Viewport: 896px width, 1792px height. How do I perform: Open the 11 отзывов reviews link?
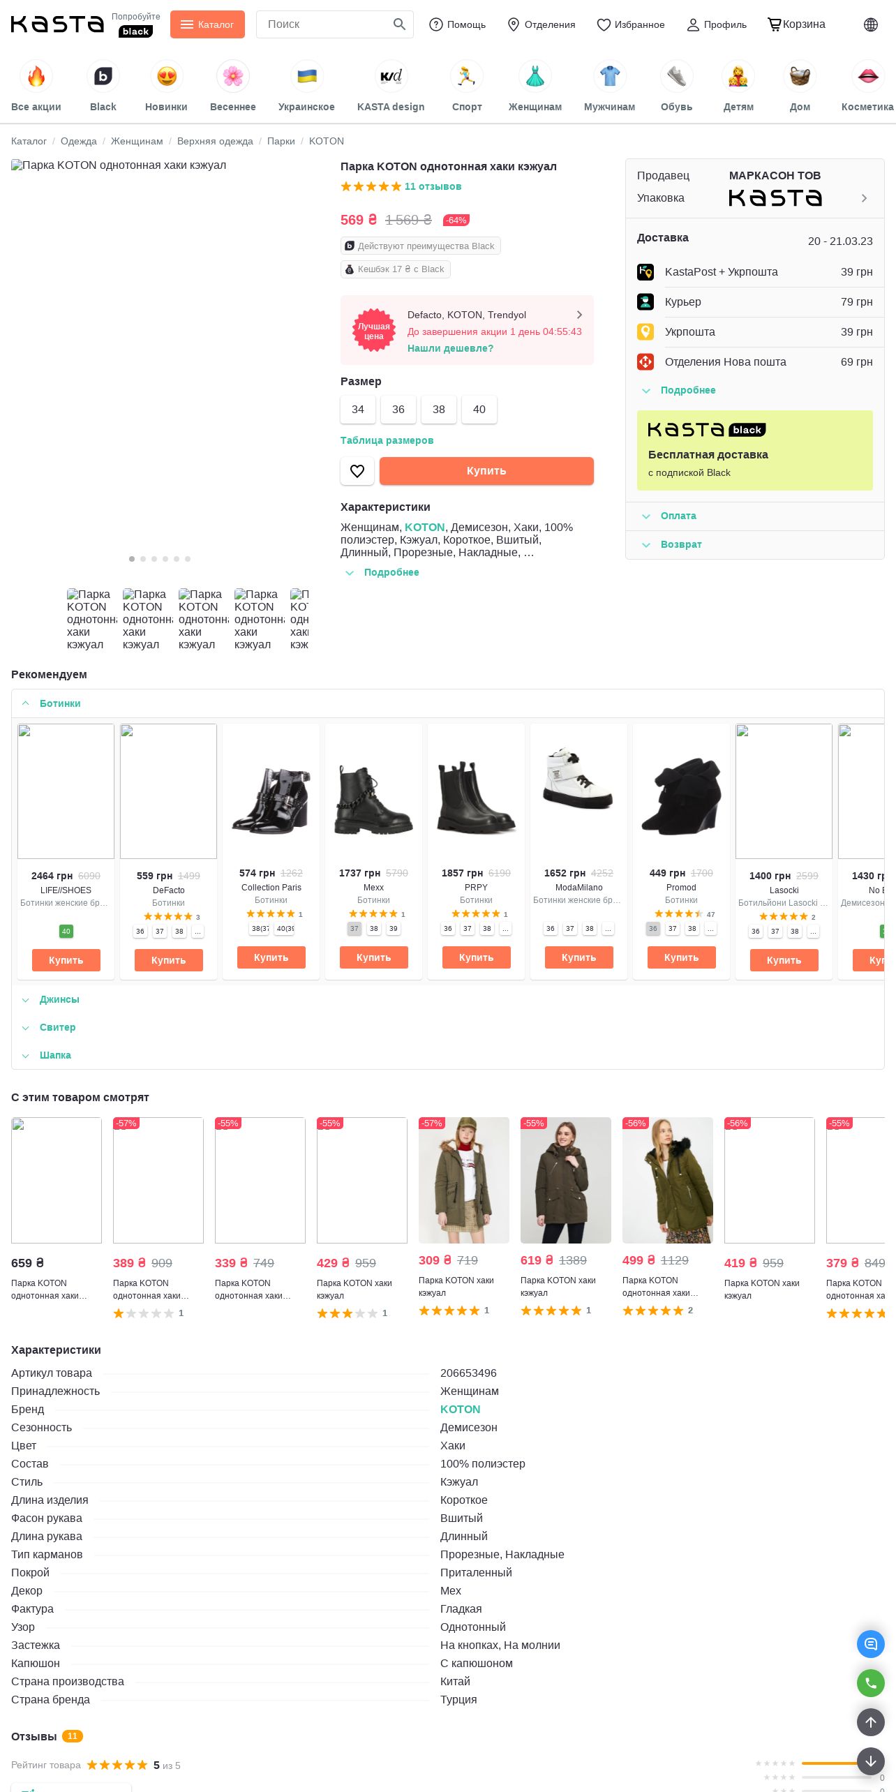(x=433, y=186)
